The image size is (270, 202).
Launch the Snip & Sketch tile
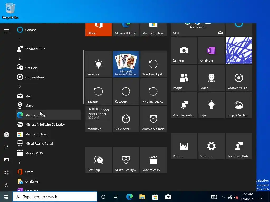click(x=239, y=105)
